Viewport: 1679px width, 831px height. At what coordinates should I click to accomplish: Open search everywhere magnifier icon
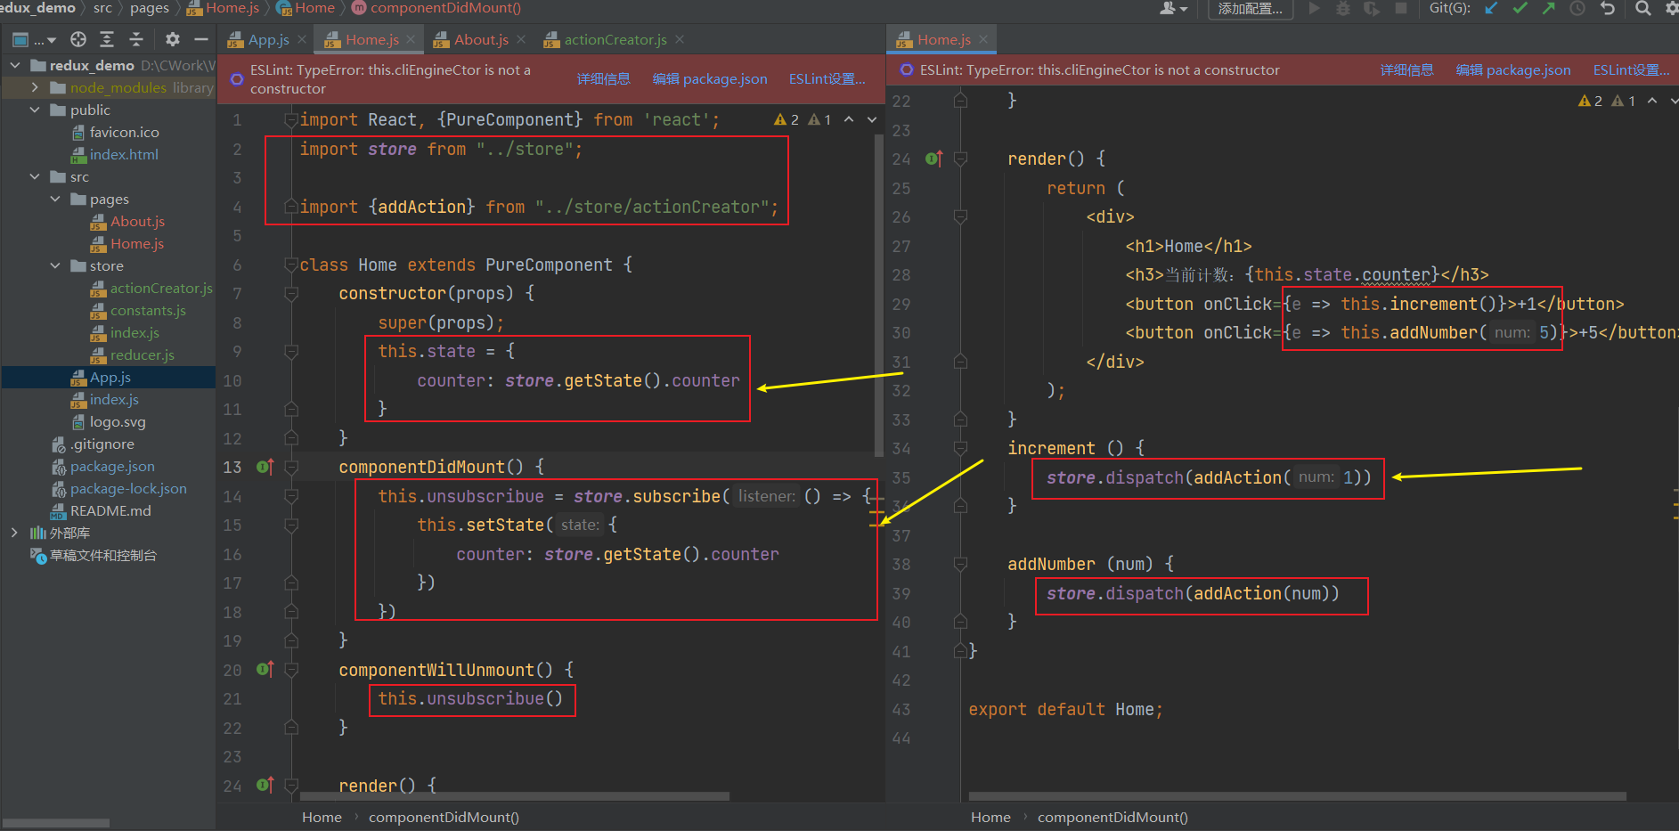pyautogui.click(x=1643, y=9)
